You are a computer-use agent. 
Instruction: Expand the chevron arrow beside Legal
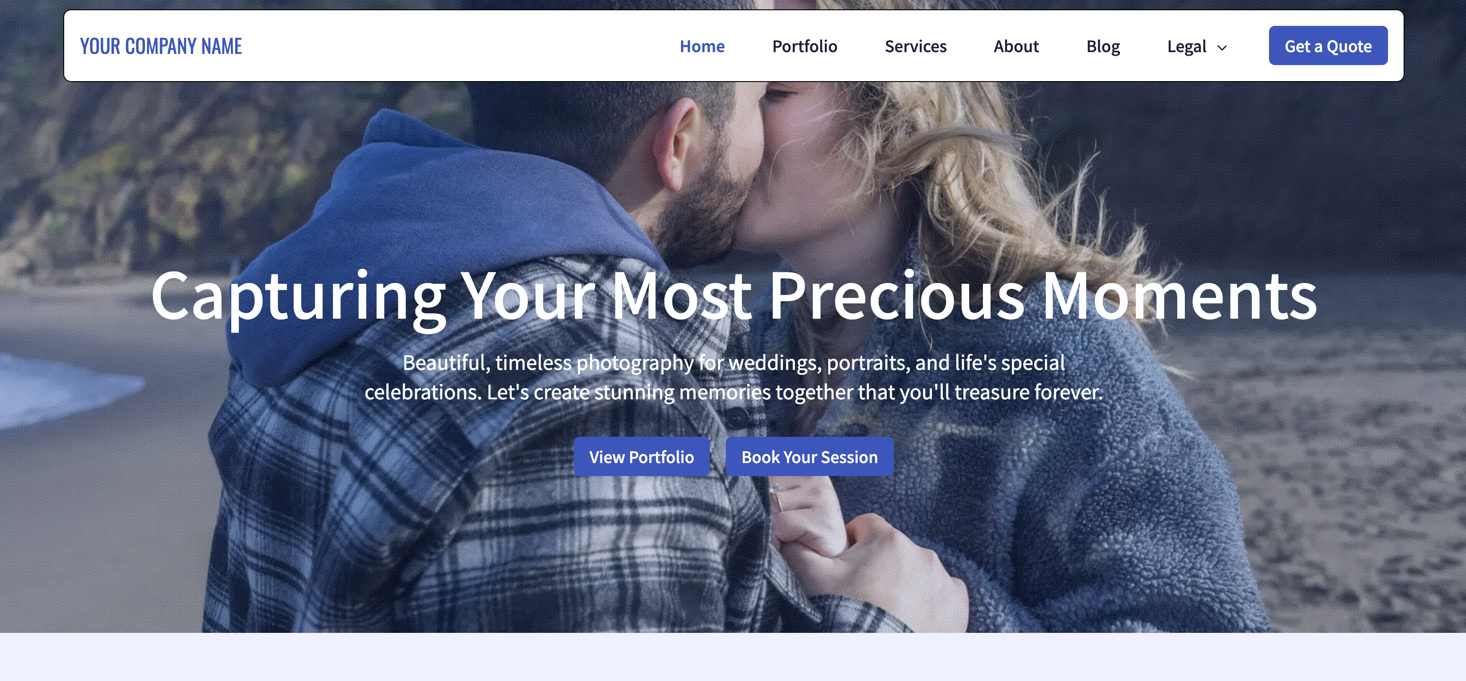(1221, 48)
